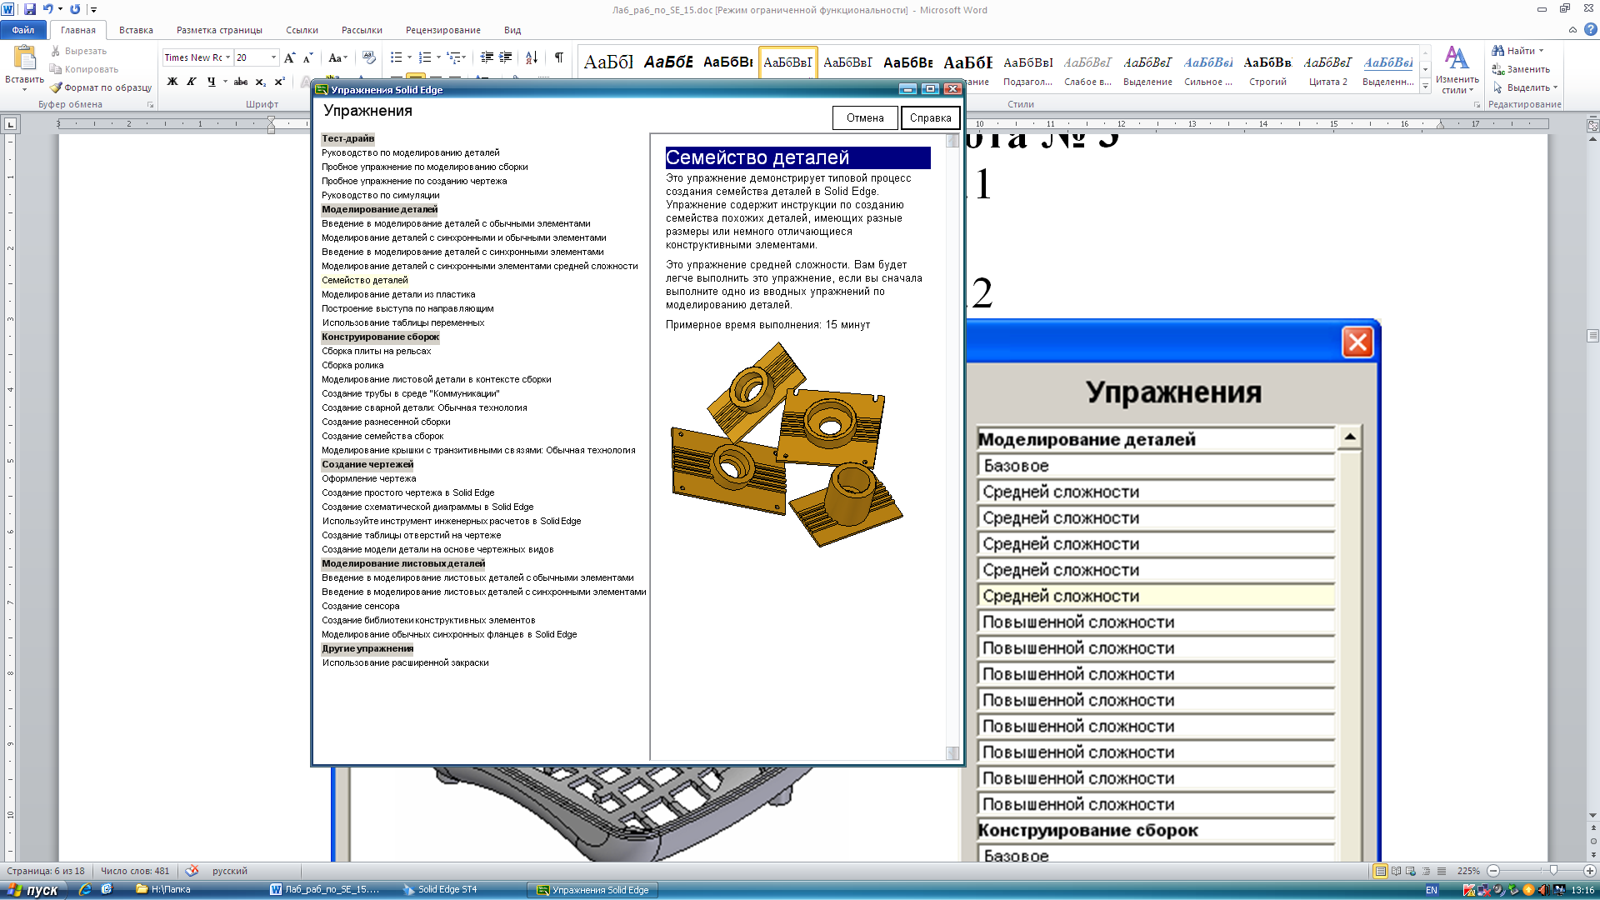
Task: Click the numbered list icon
Action: (425, 57)
